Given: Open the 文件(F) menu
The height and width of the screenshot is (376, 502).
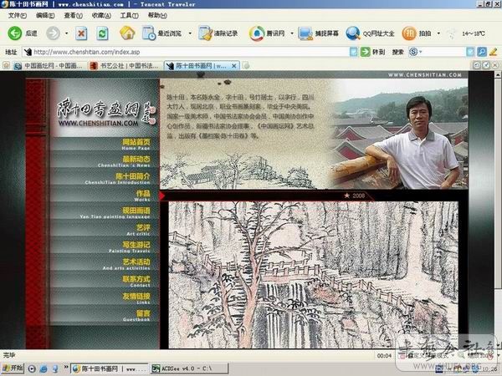Looking at the screenshot, I should coord(18,15).
